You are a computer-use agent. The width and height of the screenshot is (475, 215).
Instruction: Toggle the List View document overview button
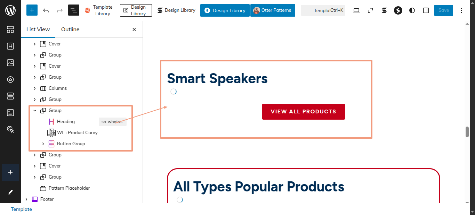74,10
